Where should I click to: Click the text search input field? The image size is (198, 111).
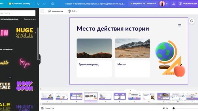click(x=18, y=13)
